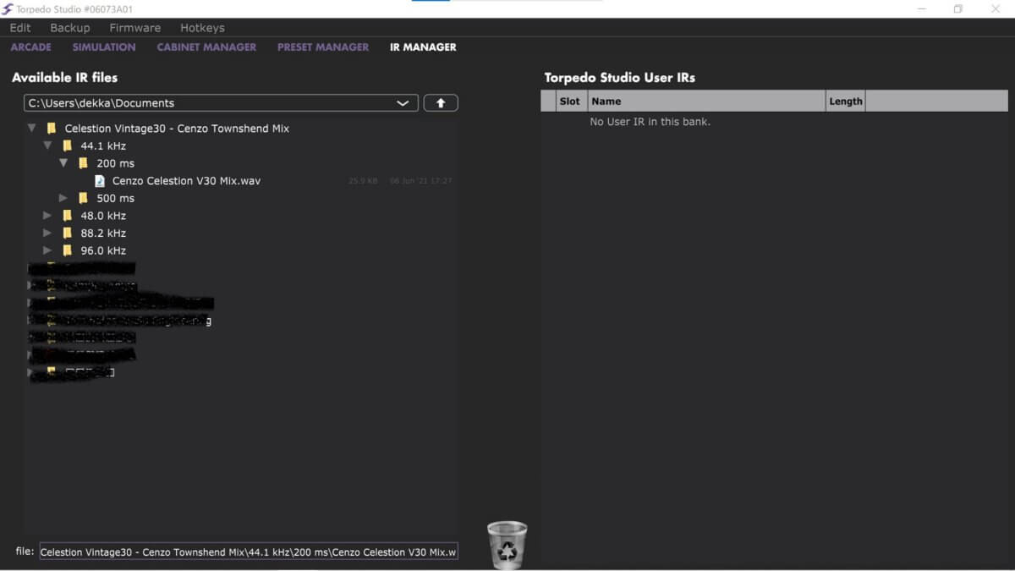Click the 'No User IR in this bank.' message
1015x571 pixels.
(650, 122)
